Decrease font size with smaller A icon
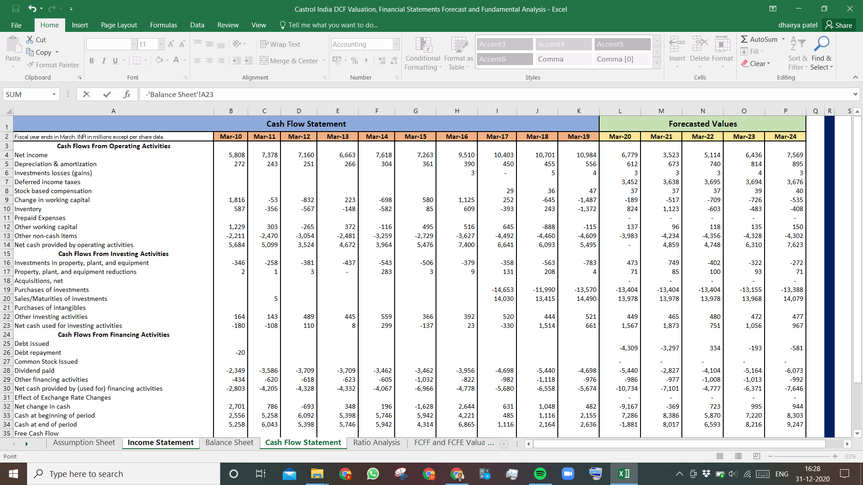 click(x=182, y=44)
